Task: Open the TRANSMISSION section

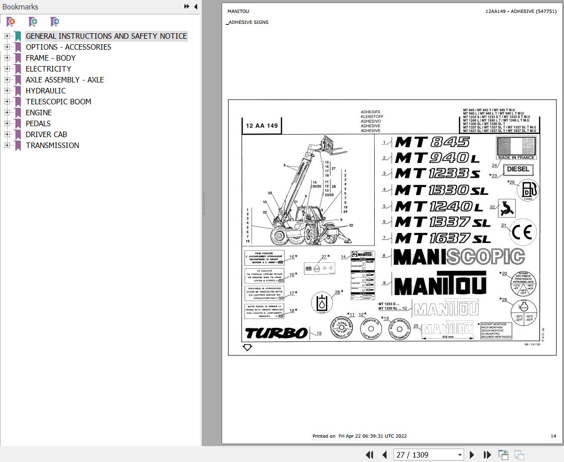Action: coord(53,145)
